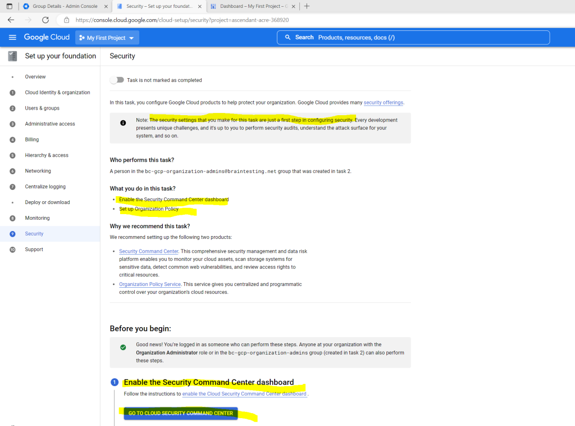Viewport: 575px width, 426px height.
Task: Switch to Security – Set up your foundation tab
Action: [x=159, y=6]
